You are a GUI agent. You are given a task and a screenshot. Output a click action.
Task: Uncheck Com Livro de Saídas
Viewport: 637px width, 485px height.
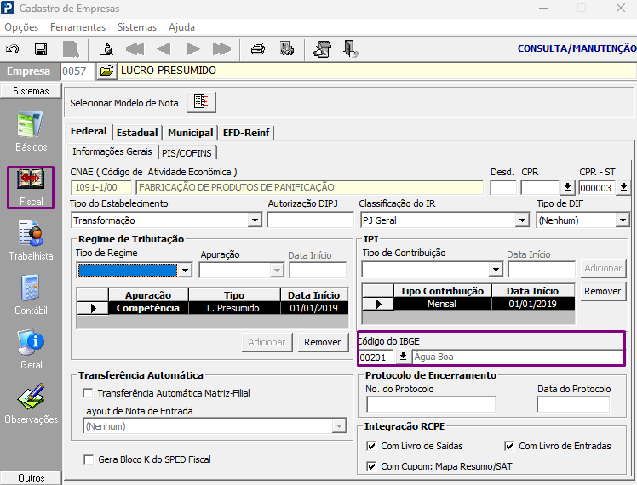pos(371,446)
